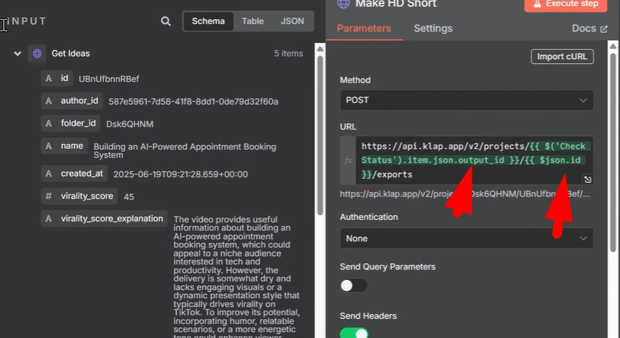Click the value 587e5961-7d58-41f8-8dd1-0de79d32f60a

point(193,102)
